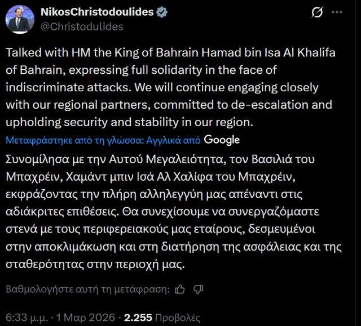Click the "Προβολές" views label
The width and height of the screenshot is (361, 326).
tap(179, 317)
